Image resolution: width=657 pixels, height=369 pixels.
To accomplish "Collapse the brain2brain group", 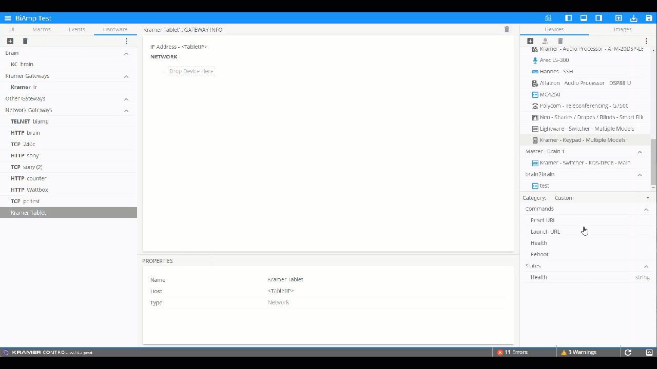I will tap(640, 175).
